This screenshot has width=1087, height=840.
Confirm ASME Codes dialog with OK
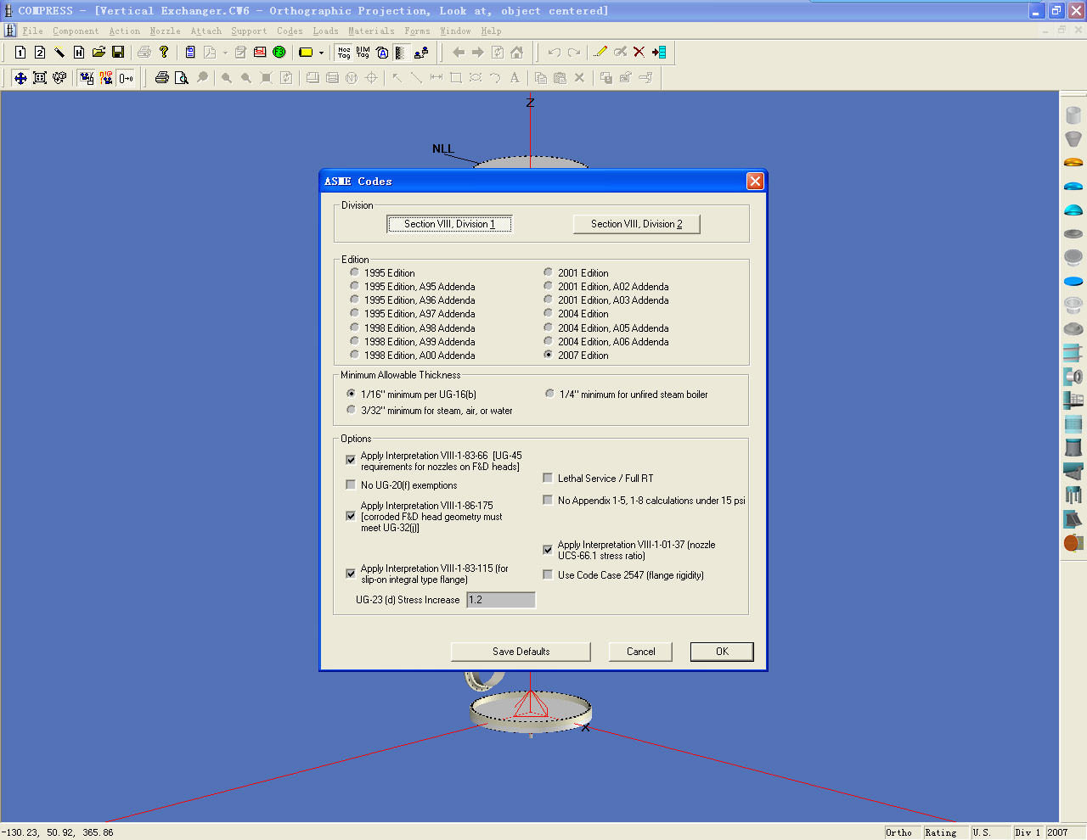[x=722, y=652]
